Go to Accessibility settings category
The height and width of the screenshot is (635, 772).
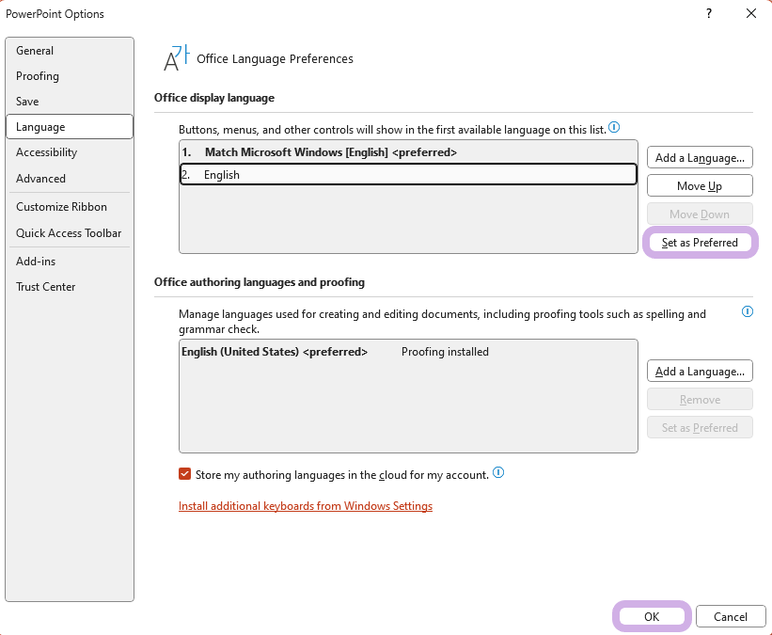(46, 152)
